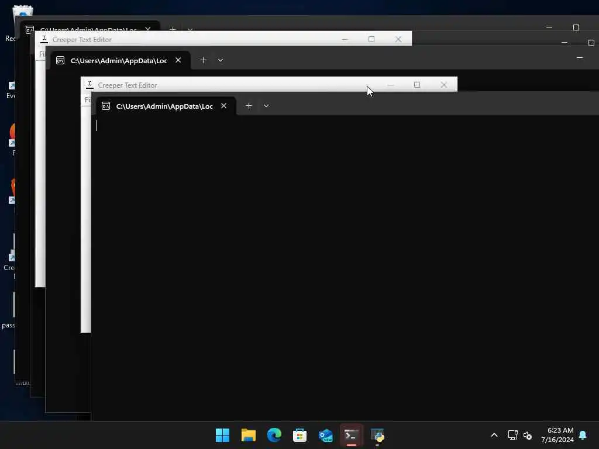Add a new tab in the middle terminal window
The width and height of the screenshot is (599, 449).
pos(203,60)
